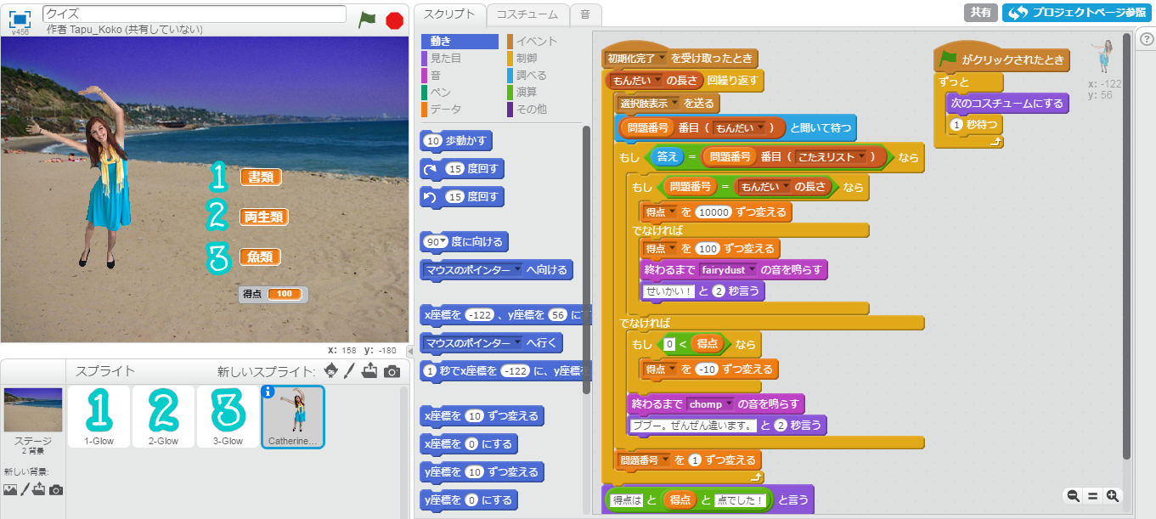Zoom in the script area

click(x=1111, y=496)
